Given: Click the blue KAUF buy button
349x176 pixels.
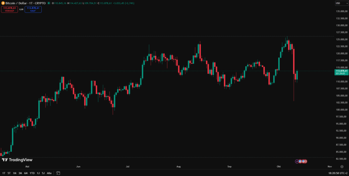Looking at the screenshot, I should (33, 9).
